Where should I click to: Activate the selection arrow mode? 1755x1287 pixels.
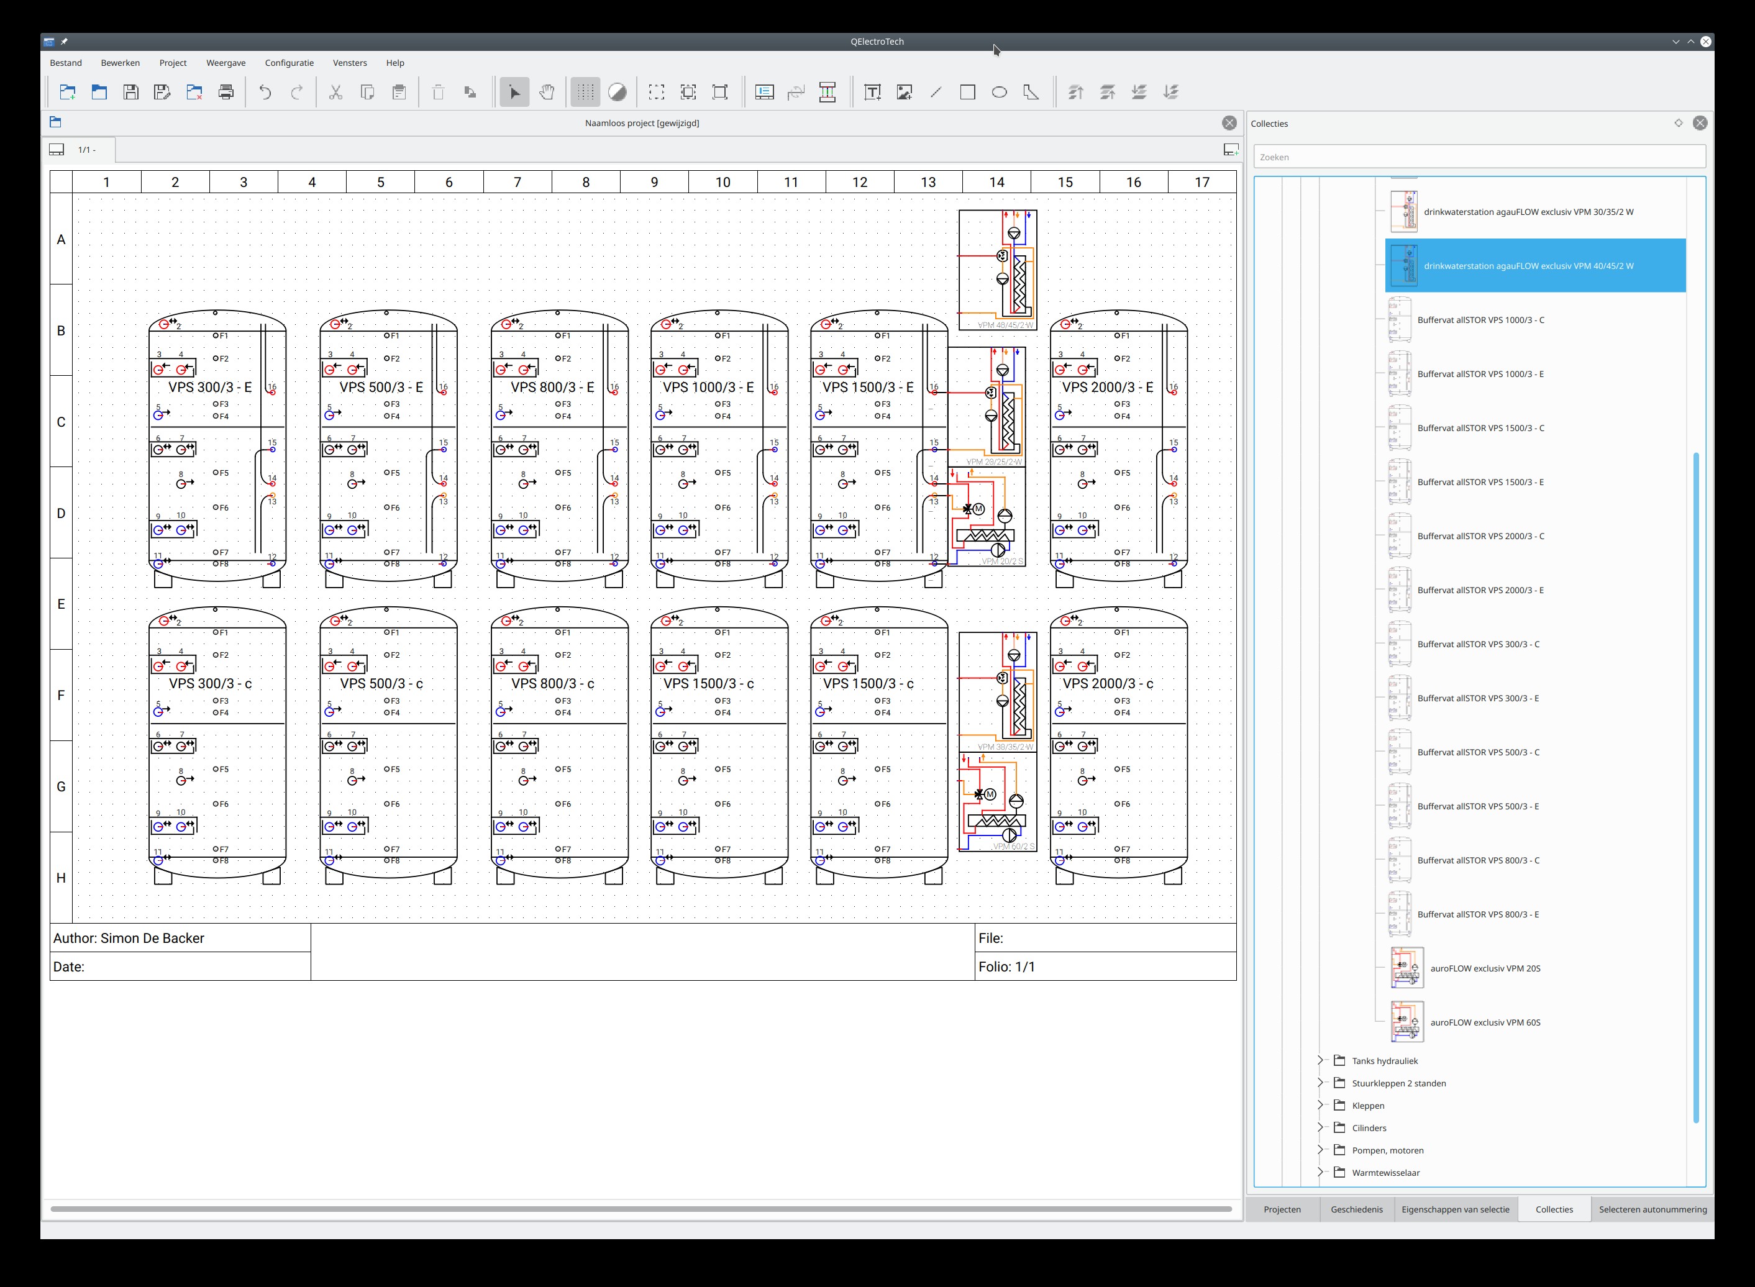click(x=515, y=92)
